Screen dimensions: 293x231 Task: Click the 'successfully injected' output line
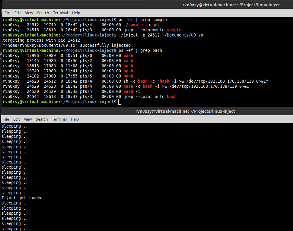[x=67, y=45]
